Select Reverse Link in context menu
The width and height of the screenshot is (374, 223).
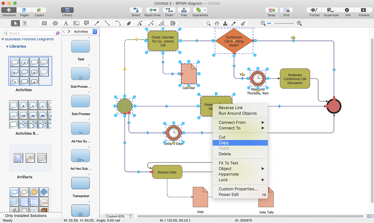click(231, 108)
